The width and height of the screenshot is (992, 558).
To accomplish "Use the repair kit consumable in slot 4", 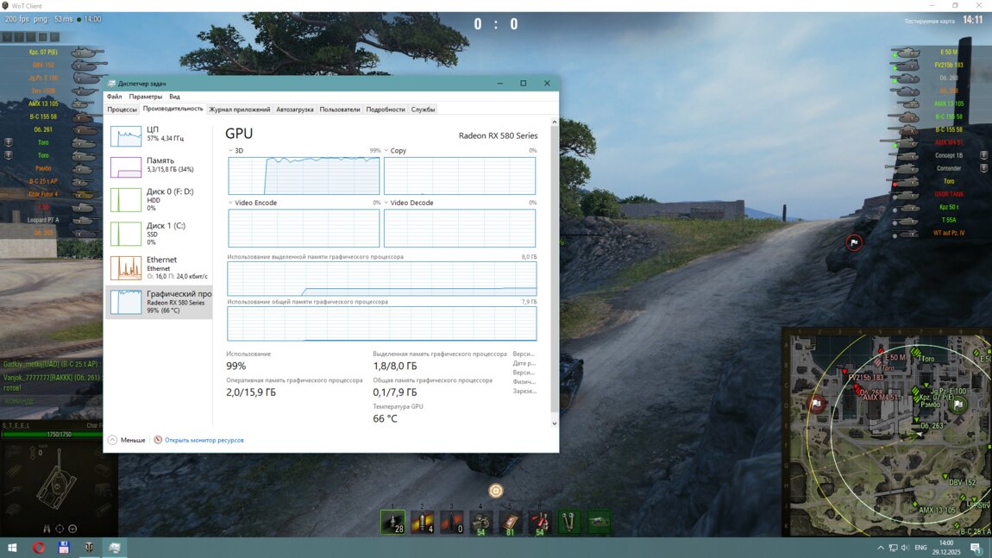I will [480, 522].
